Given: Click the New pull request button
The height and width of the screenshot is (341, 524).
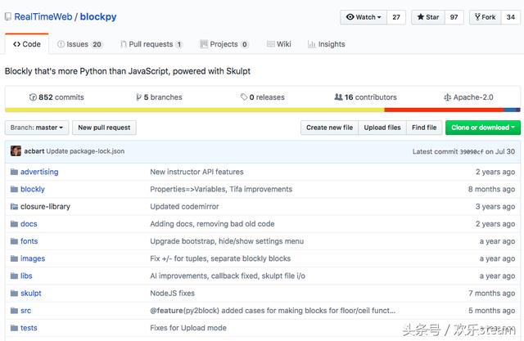Looking at the screenshot, I should point(104,128).
